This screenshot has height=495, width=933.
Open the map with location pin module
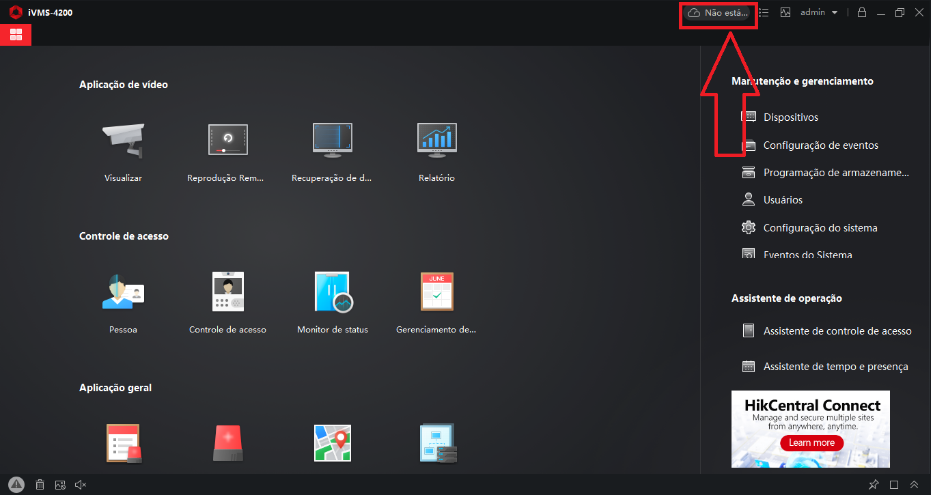coord(332,444)
